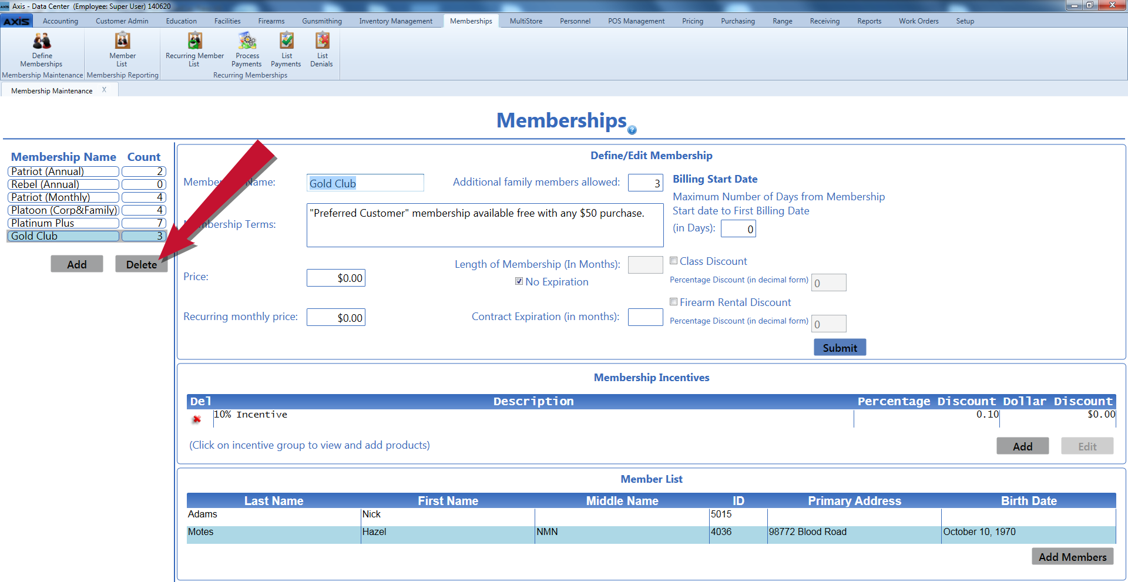Click the Edit incentive button
This screenshot has width=1128, height=582.
point(1087,446)
